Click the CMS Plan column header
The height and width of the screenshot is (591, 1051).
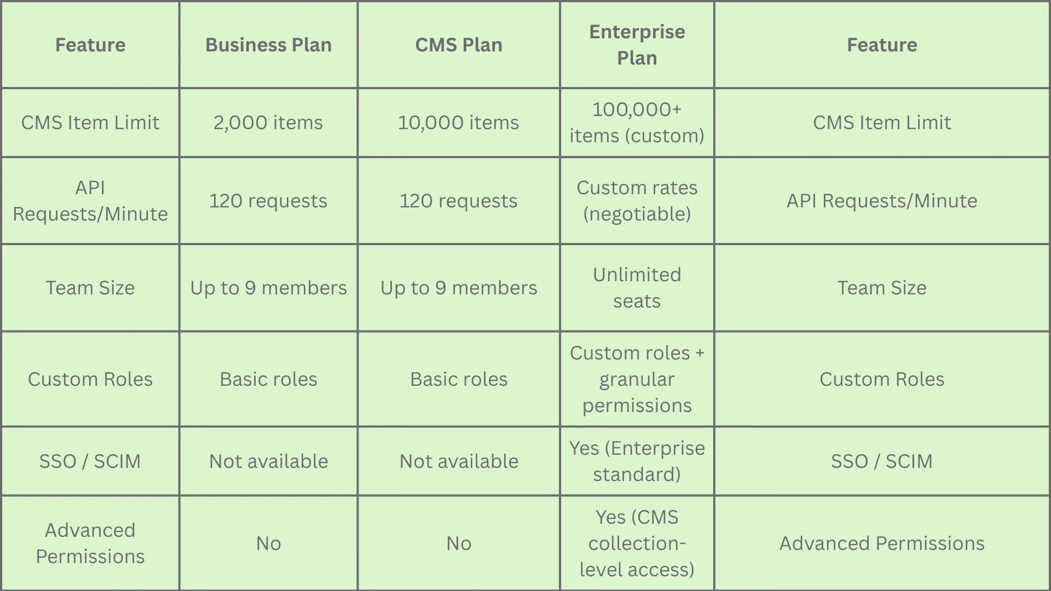coord(459,45)
